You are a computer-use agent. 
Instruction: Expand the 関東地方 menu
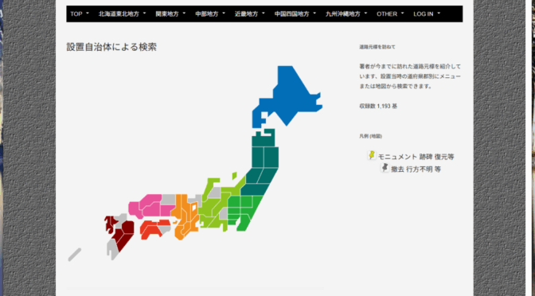[x=170, y=14]
